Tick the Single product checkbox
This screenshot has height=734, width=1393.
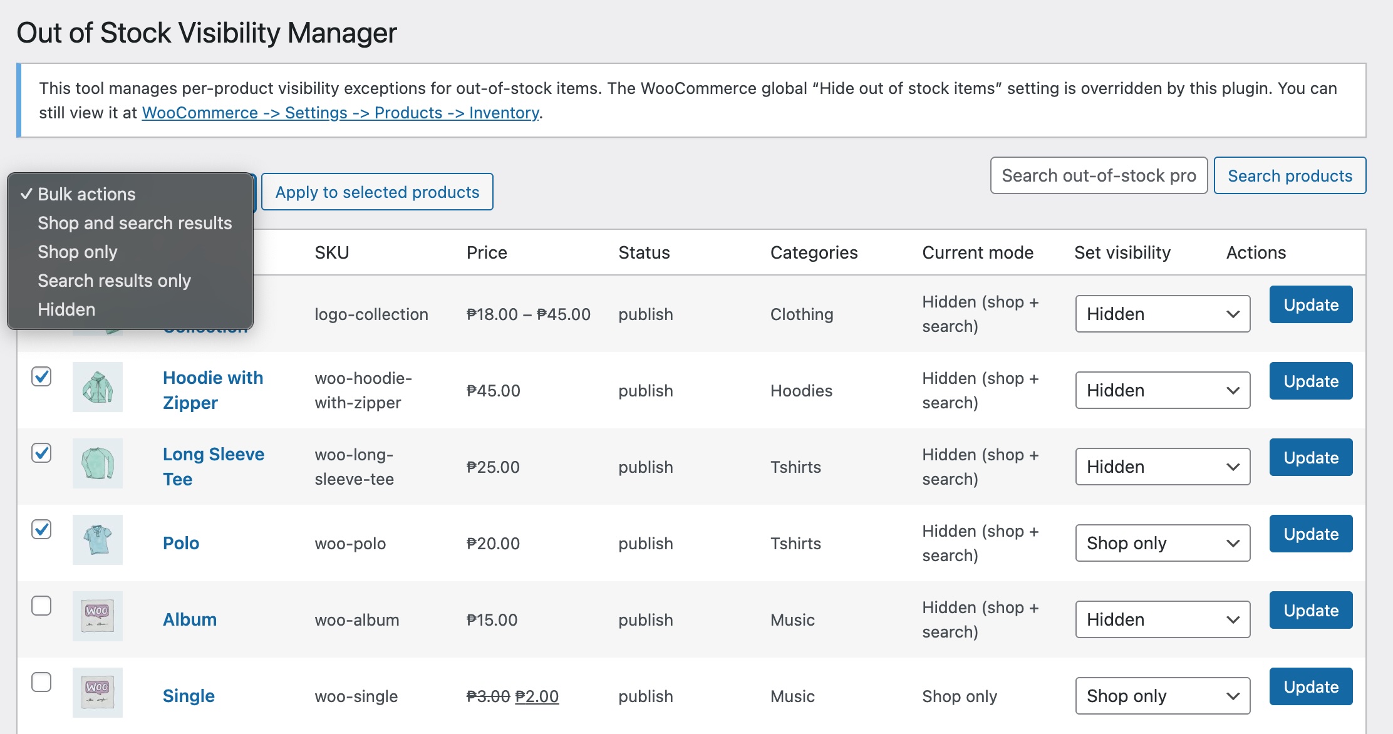point(41,682)
